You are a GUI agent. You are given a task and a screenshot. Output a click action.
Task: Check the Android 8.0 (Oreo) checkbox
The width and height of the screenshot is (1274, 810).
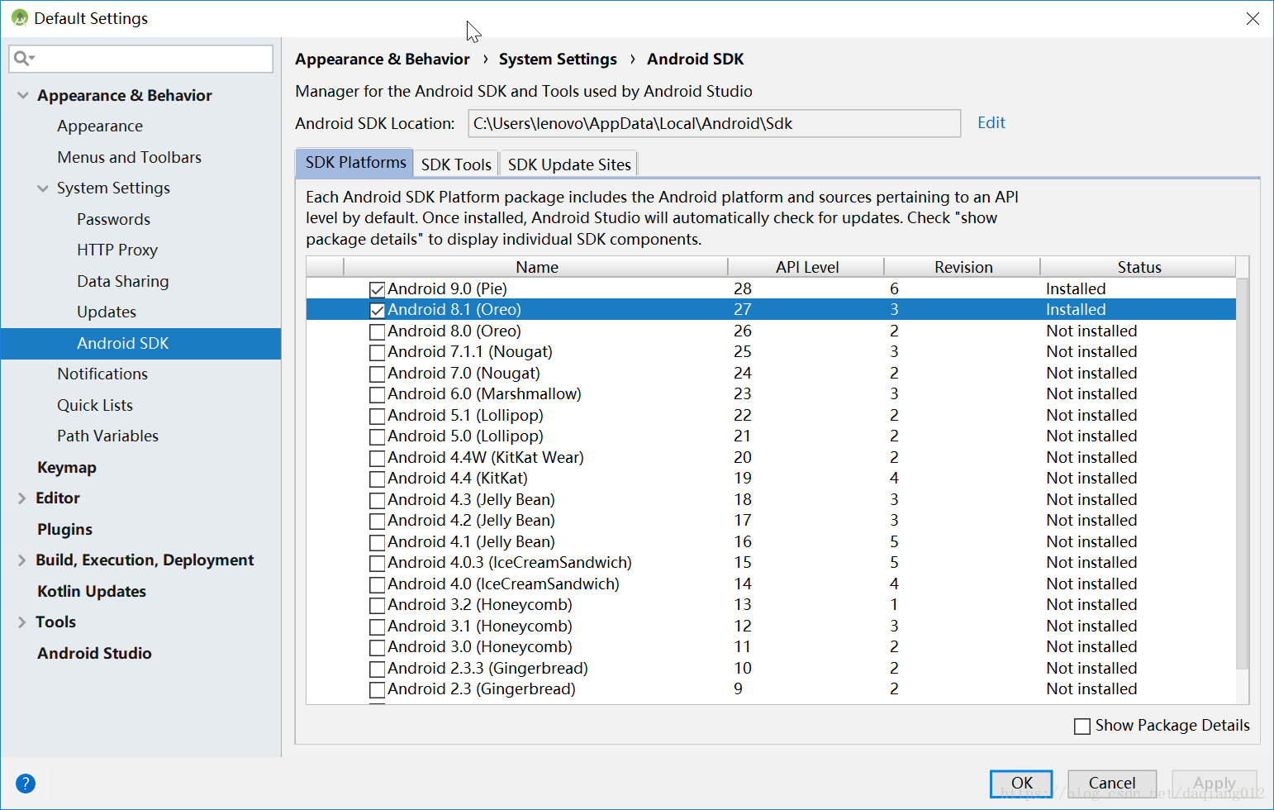(378, 331)
